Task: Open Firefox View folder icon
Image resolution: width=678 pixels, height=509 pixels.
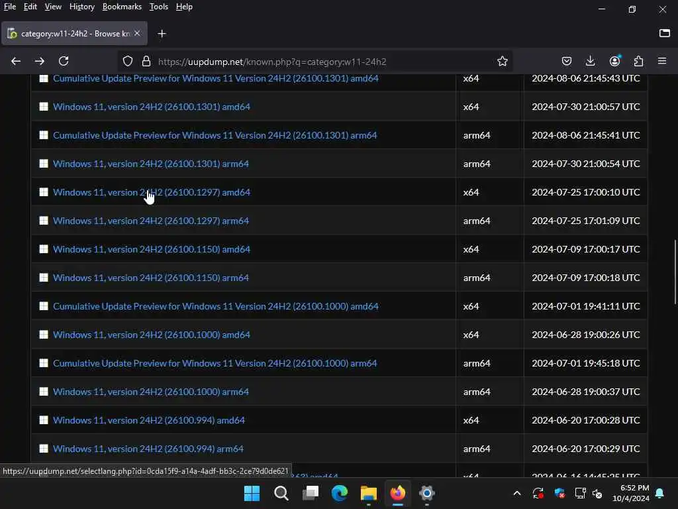Action: click(665, 33)
